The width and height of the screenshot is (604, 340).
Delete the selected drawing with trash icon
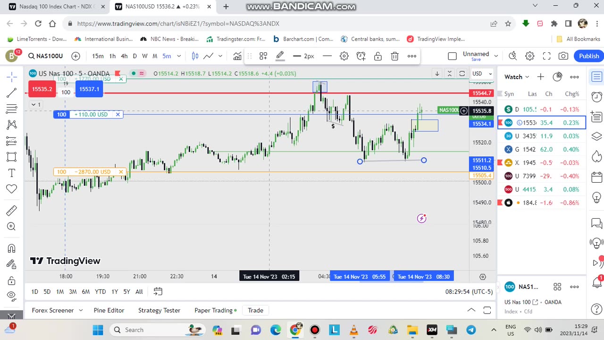pyautogui.click(x=395, y=56)
